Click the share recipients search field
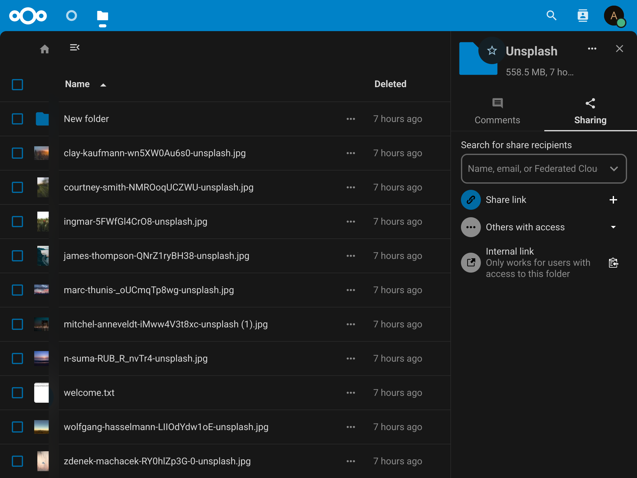This screenshot has width=637, height=478. [532, 169]
